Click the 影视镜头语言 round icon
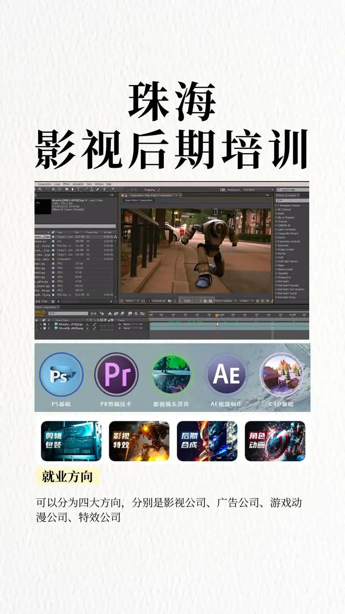 coord(171,374)
